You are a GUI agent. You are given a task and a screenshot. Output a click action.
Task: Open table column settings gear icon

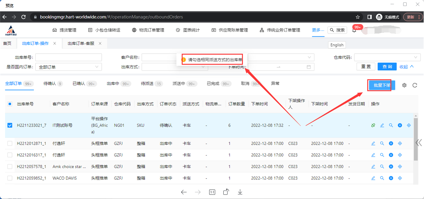pyautogui.click(x=405, y=85)
